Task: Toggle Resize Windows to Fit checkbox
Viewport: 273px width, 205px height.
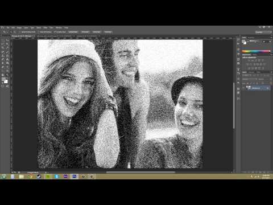Action: pos(27,32)
